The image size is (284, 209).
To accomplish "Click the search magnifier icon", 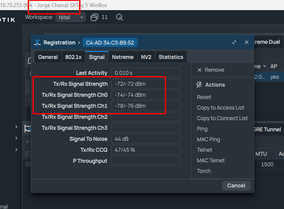I will coord(119,18).
